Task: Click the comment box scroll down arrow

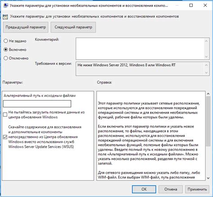Action: 206,57
